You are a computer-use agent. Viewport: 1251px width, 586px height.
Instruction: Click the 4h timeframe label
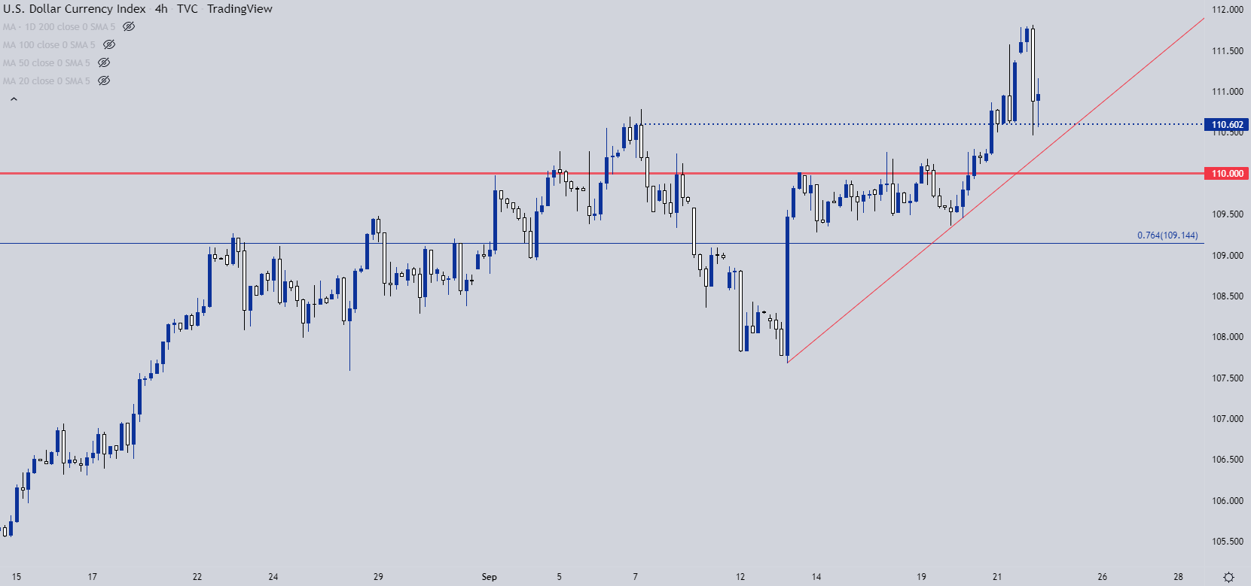coord(161,9)
